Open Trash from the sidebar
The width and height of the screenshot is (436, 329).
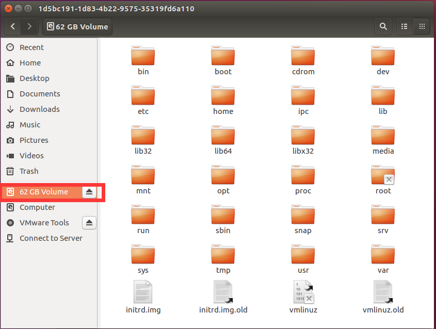pos(29,171)
